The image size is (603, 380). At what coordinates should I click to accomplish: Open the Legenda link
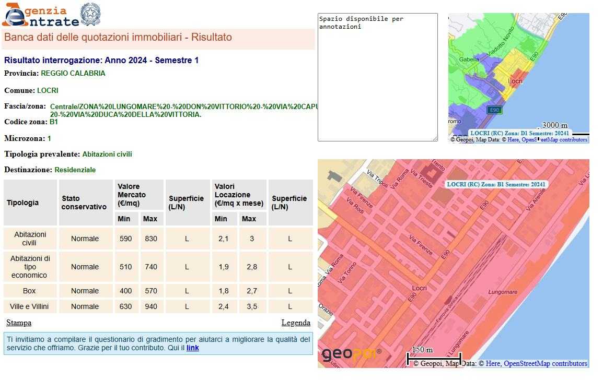coord(296,323)
